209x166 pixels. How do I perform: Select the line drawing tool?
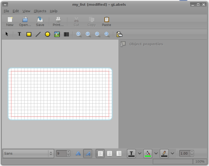pos(38,34)
